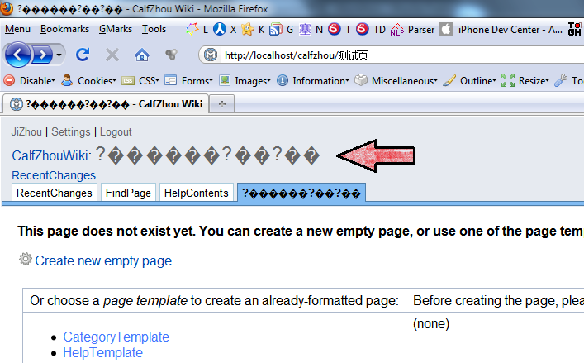Expand the Disable dropdown in developer toolbar
The height and width of the screenshot is (363, 584).
[x=31, y=81]
